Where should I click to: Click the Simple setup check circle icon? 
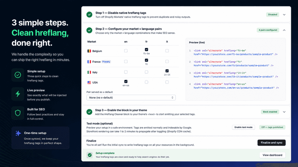tap(18, 75)
